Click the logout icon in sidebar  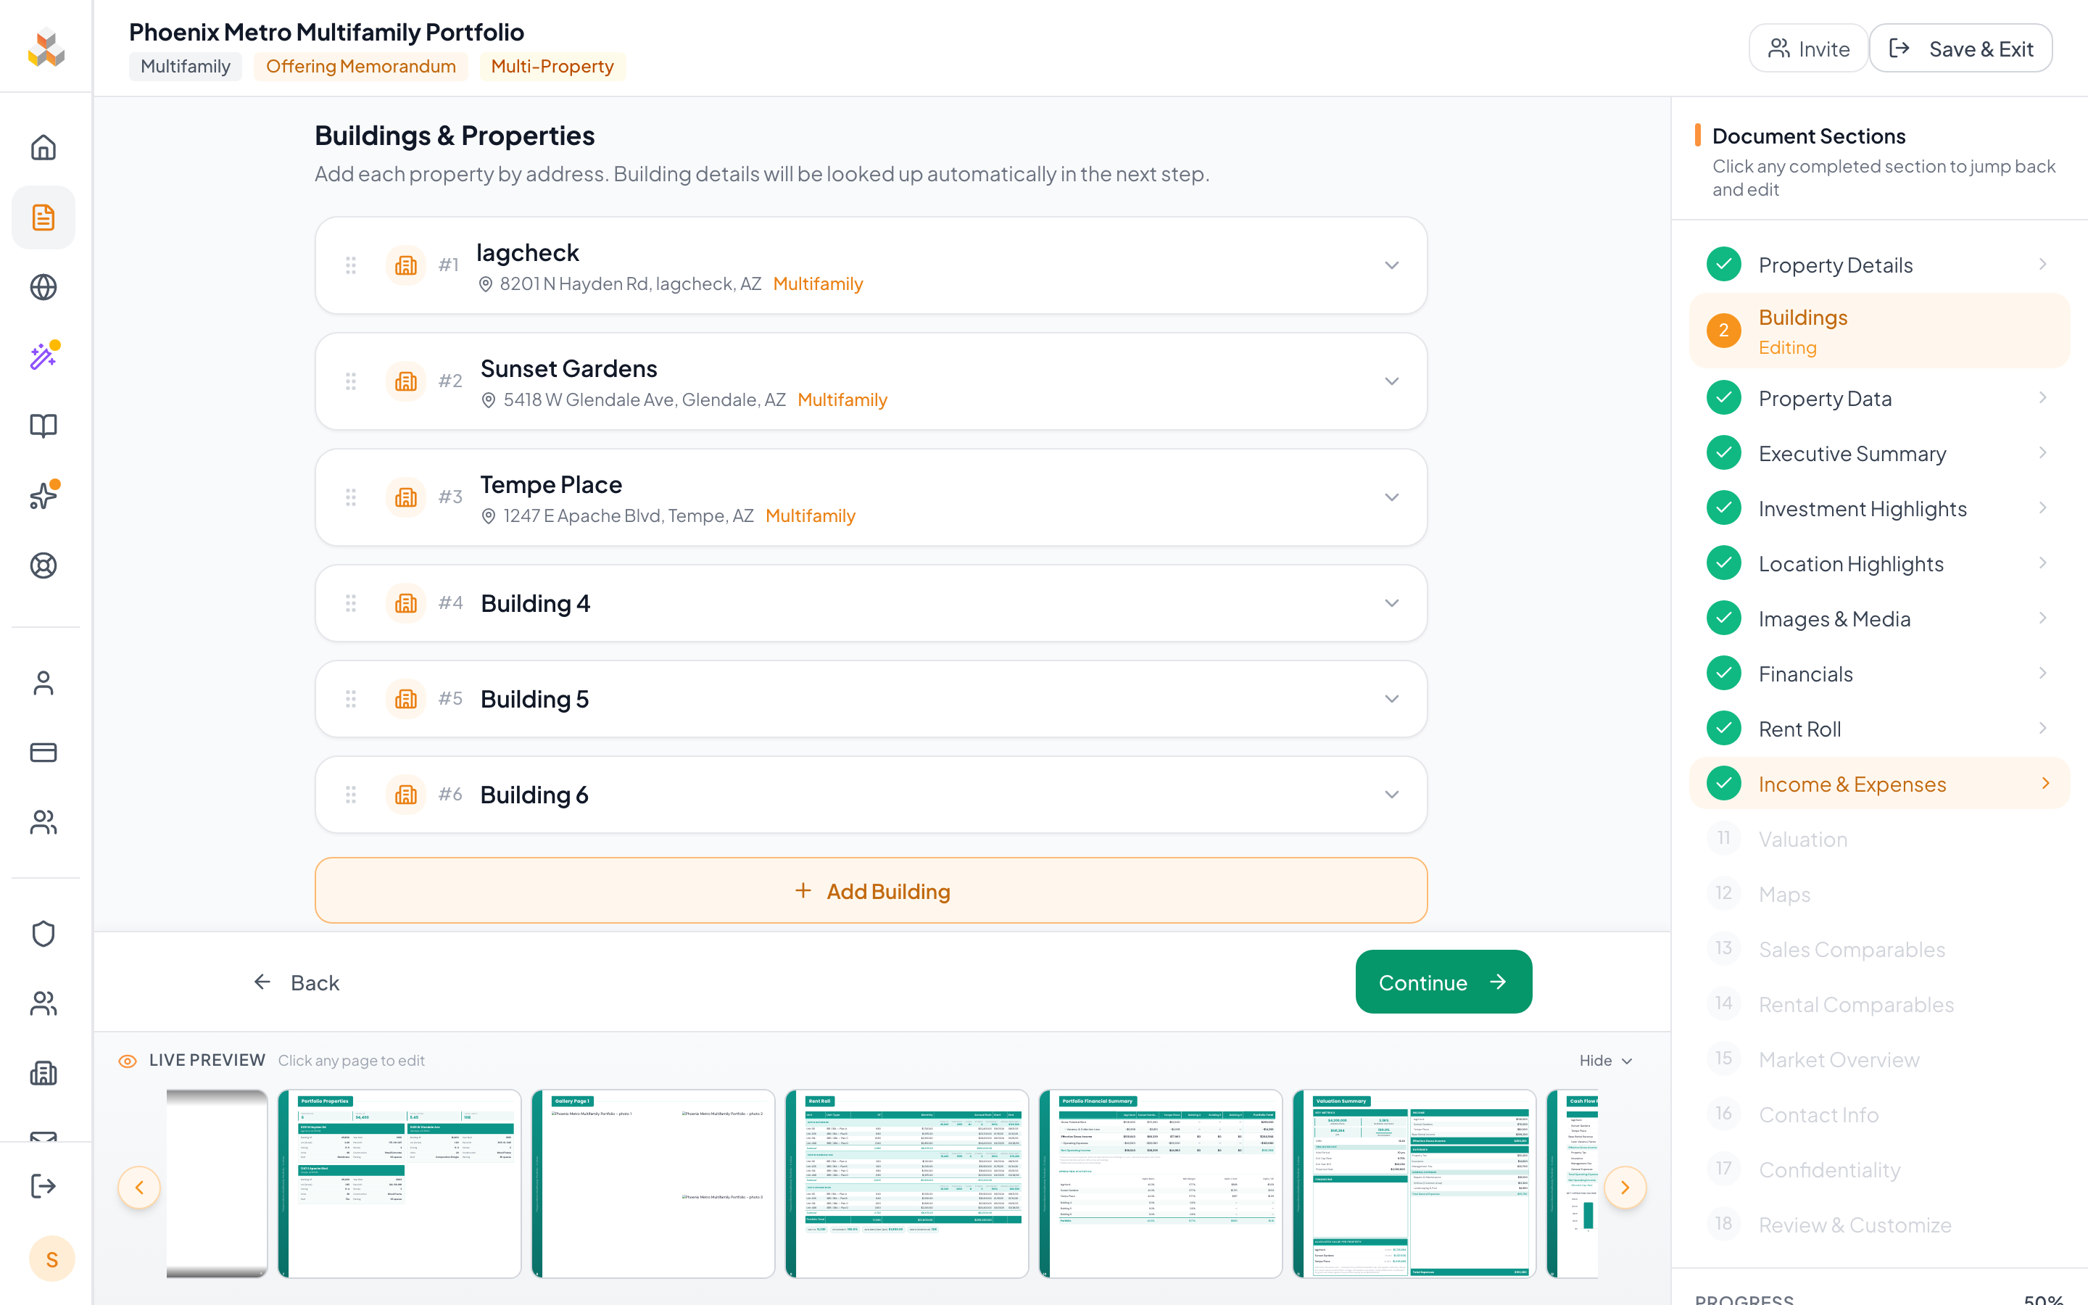click(43, 1186)
